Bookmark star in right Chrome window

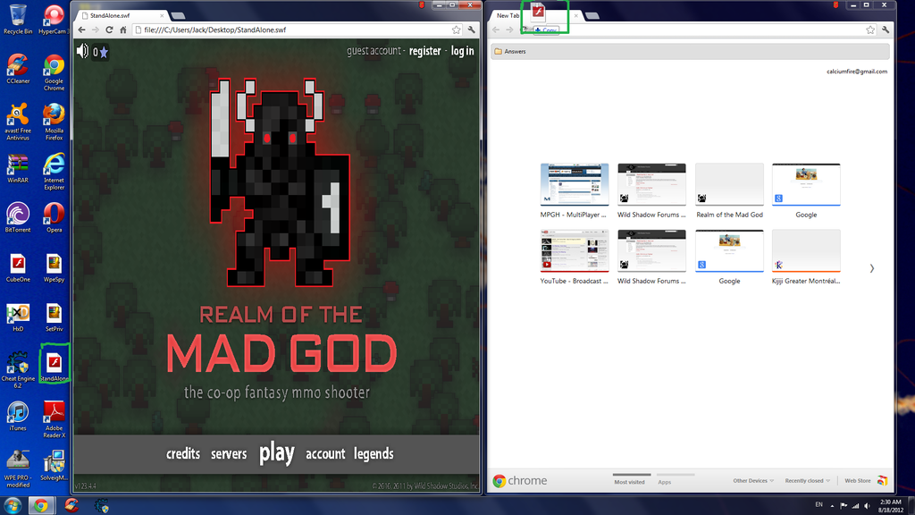(x=870, y=30)
